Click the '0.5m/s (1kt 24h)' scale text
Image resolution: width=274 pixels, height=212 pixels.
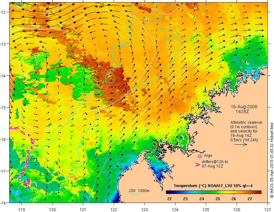coord(244,140)
